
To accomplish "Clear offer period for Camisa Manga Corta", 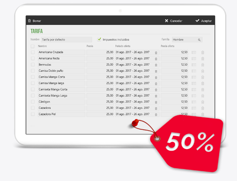I will [x=156, y=78].
